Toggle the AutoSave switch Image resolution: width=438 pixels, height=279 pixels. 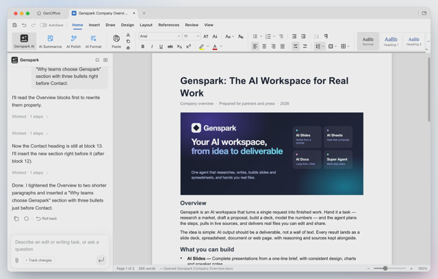[x=43, y=25]
